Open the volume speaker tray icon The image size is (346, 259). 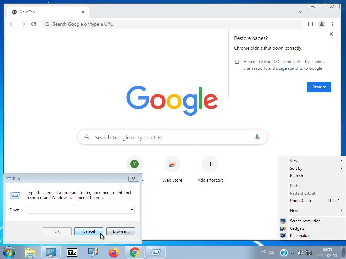pos(300,253)
